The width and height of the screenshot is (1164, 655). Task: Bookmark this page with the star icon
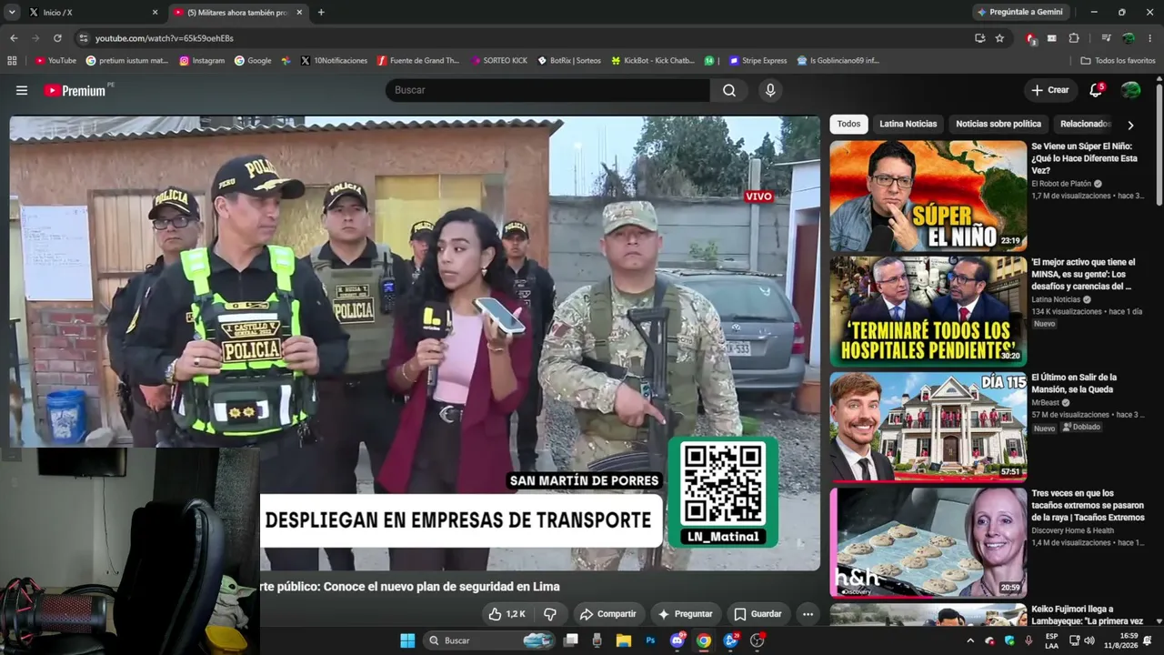point(999,38)
